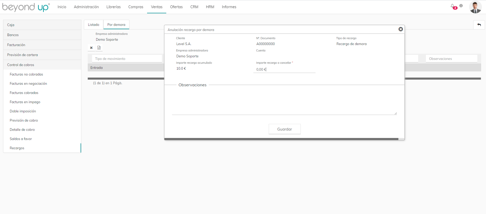
Task: Open the Ofertas menu
Action: [176, 7]
